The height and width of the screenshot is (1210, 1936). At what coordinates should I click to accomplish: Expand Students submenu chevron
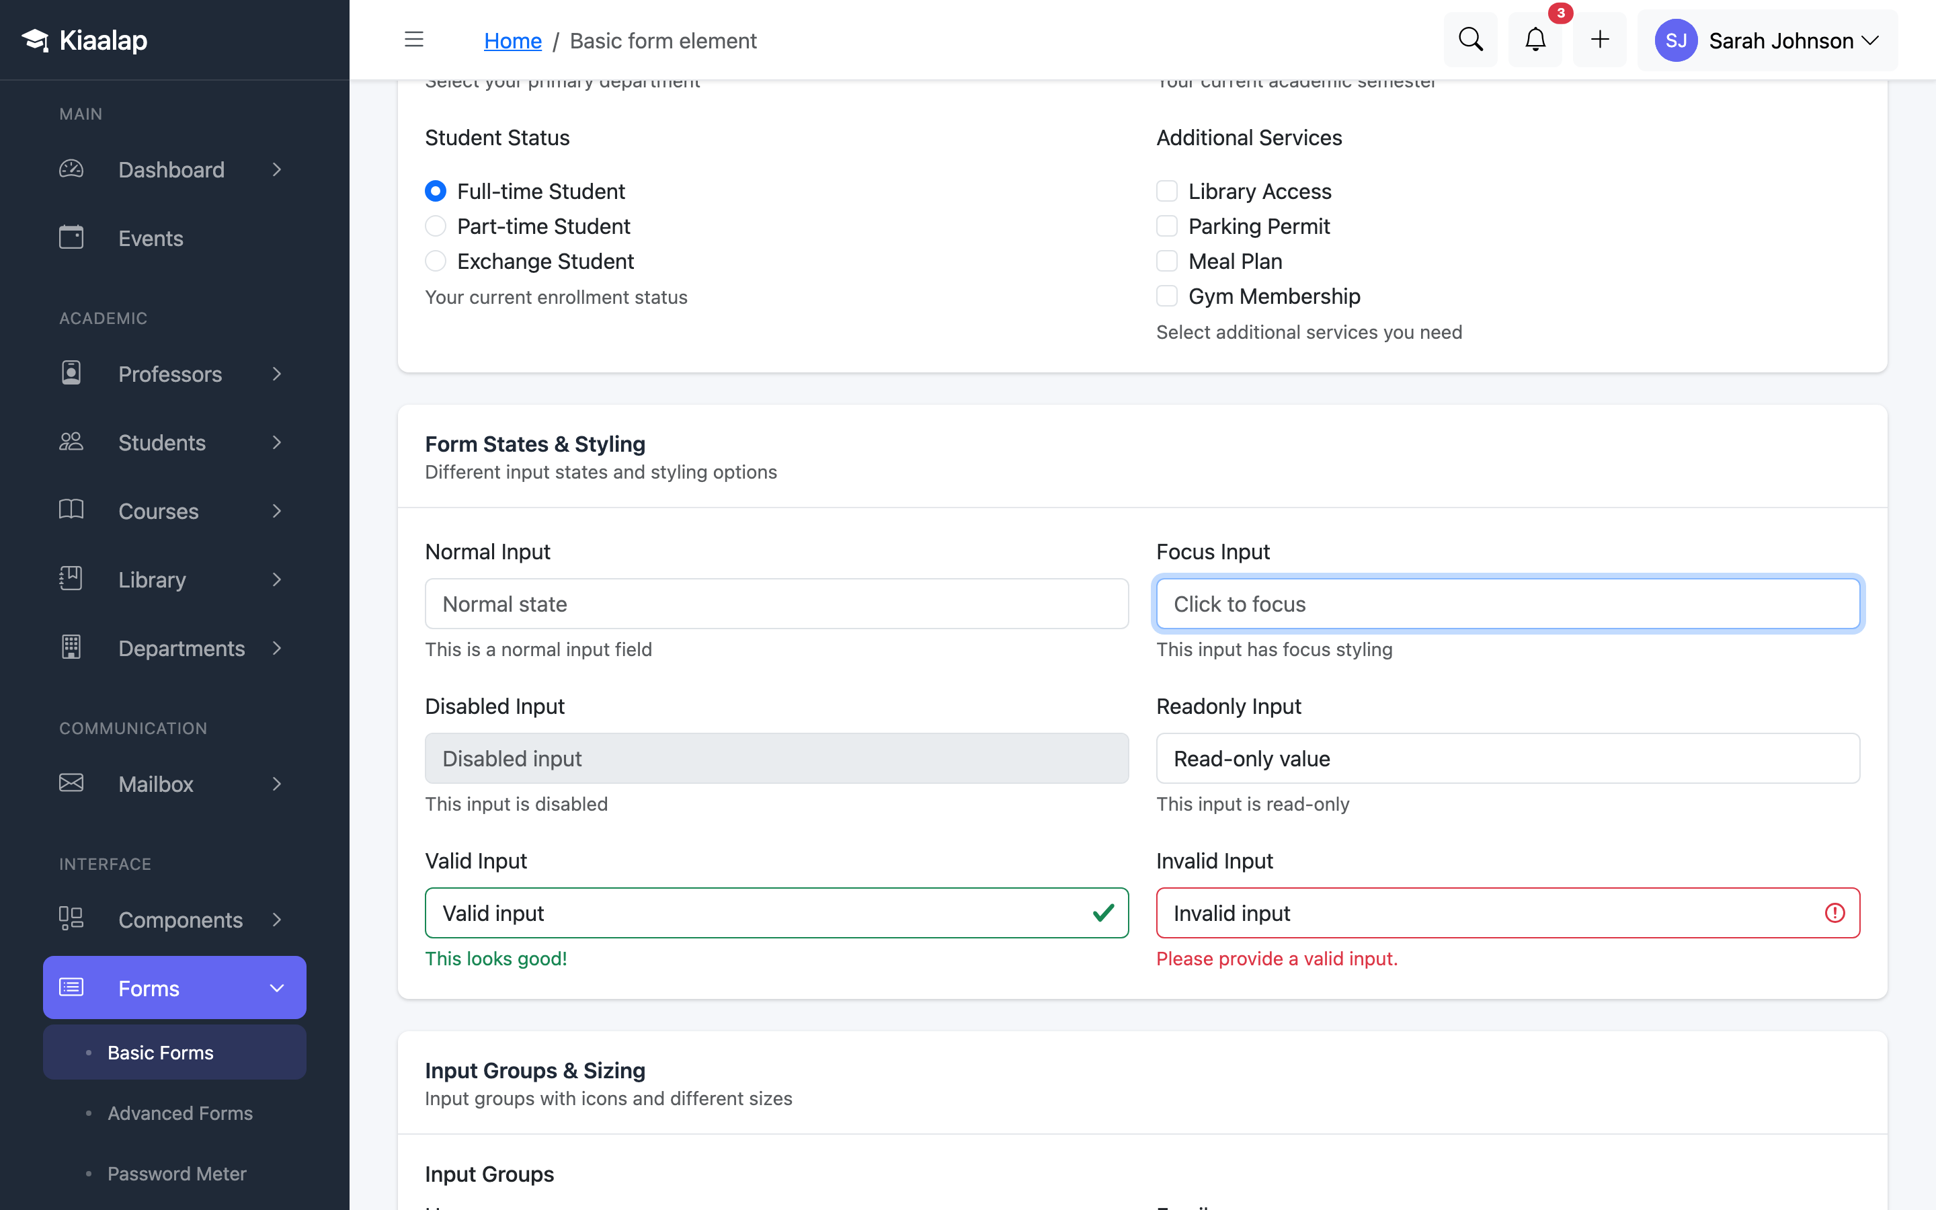point(277,442)
